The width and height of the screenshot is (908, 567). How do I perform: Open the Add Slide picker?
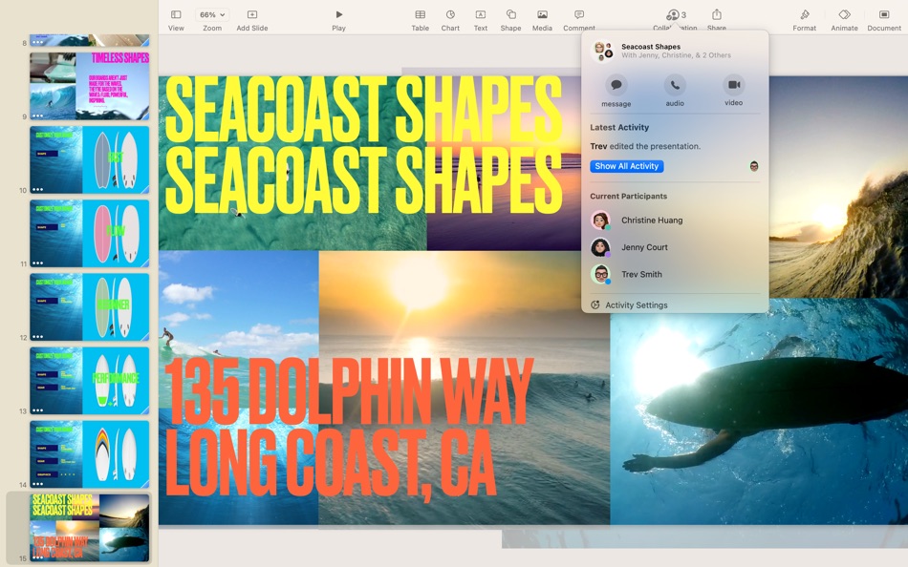[250, 14]
